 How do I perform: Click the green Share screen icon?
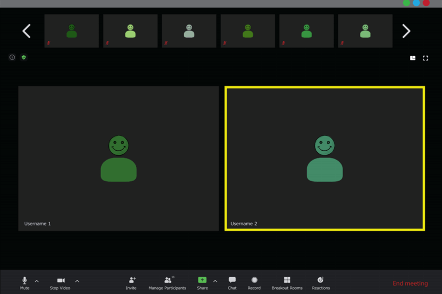[x=202, y=280]
